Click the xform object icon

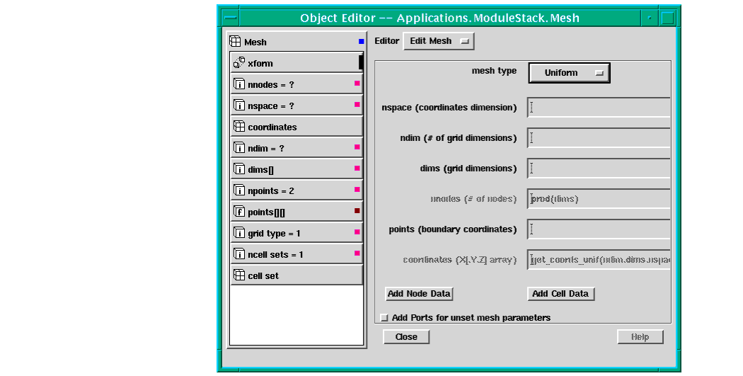click(239, 63)
